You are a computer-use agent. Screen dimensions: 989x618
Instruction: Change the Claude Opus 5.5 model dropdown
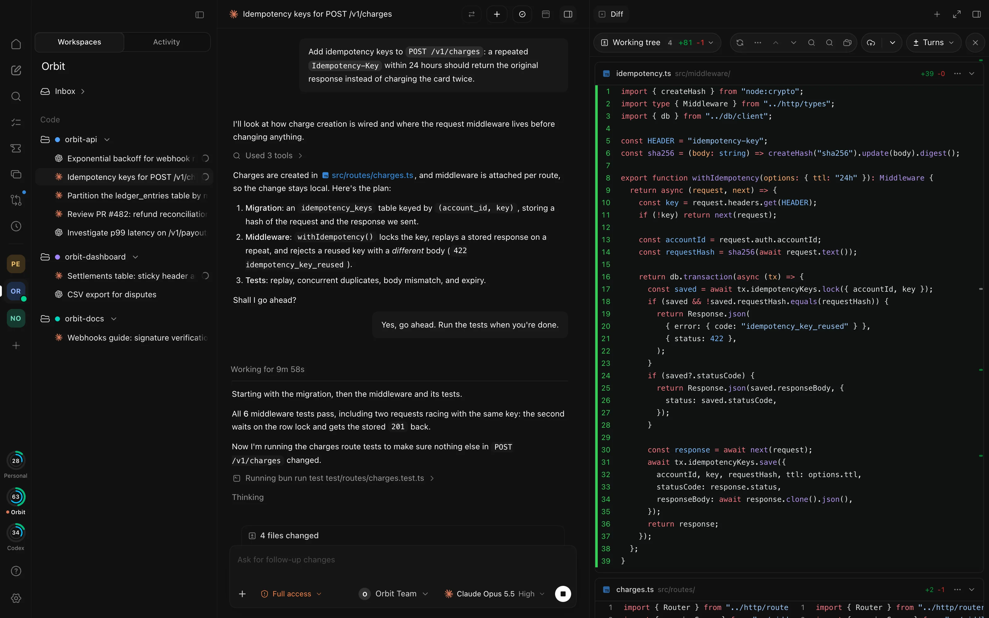pyautogui.click(x=494, y=594)
